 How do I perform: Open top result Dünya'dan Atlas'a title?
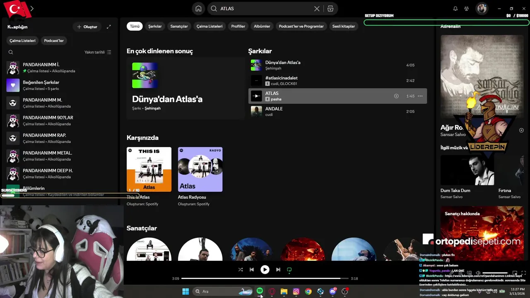[x=167, y=99]
